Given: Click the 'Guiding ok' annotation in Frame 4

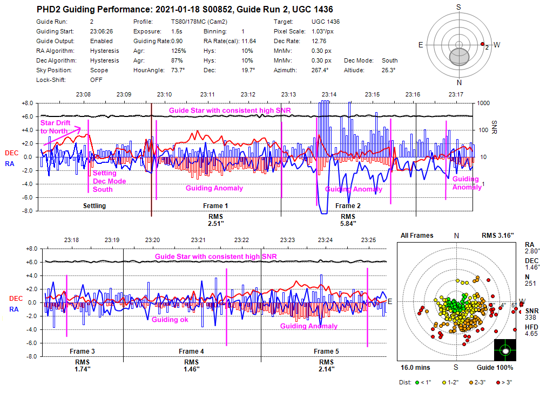Looking at the screenshot, I should (170, 320).
